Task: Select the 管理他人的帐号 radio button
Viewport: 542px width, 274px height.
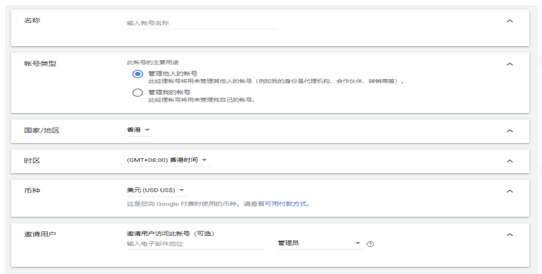Action: point(137,74)
